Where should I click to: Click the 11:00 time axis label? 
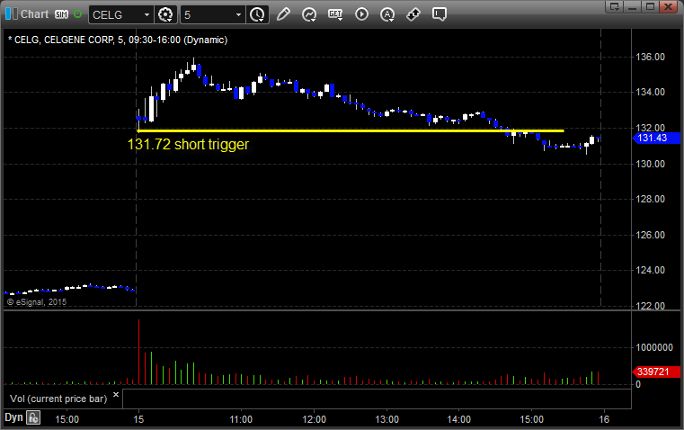(241, 419)
